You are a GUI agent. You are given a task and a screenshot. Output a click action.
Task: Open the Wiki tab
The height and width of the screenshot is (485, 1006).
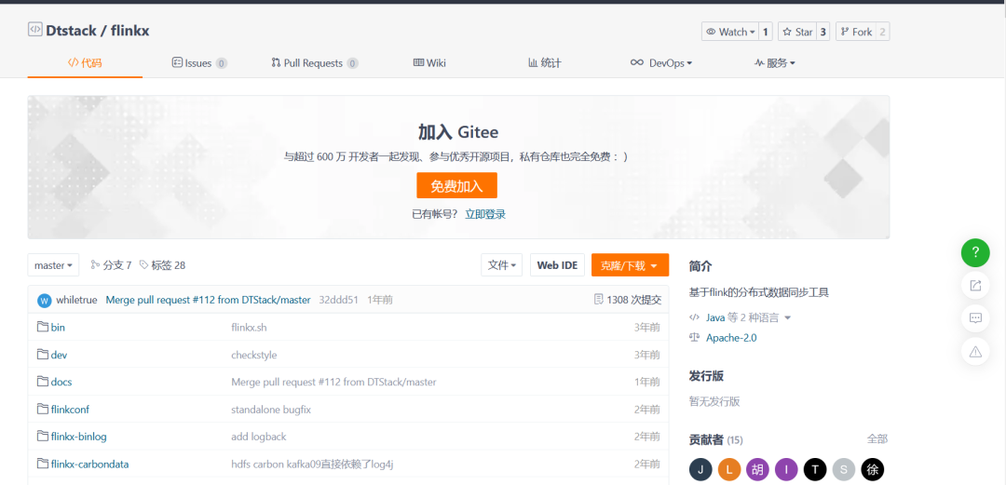[x=429, y=63]
